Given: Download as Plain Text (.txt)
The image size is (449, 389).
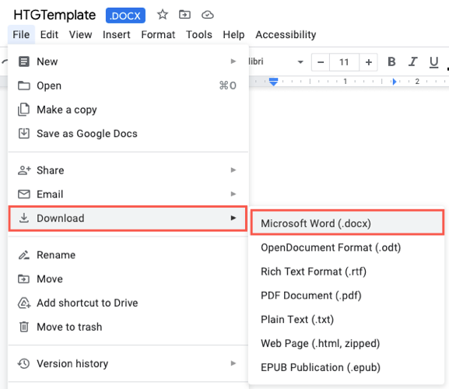Looking at the screenshot, I should [346, 320].
